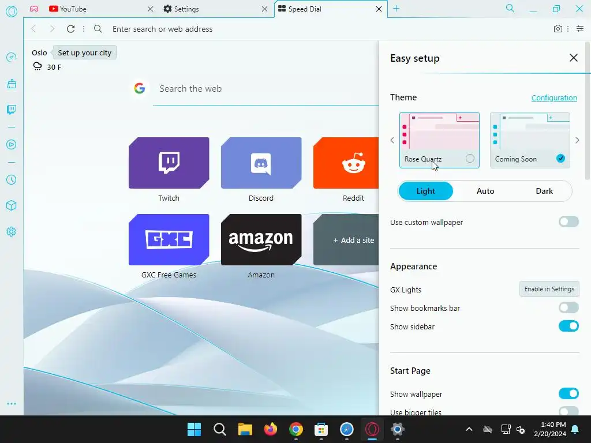The image size is (591, 443).
Task: Open GX Control speedometer sidebar icon
Action: (12, 57)
